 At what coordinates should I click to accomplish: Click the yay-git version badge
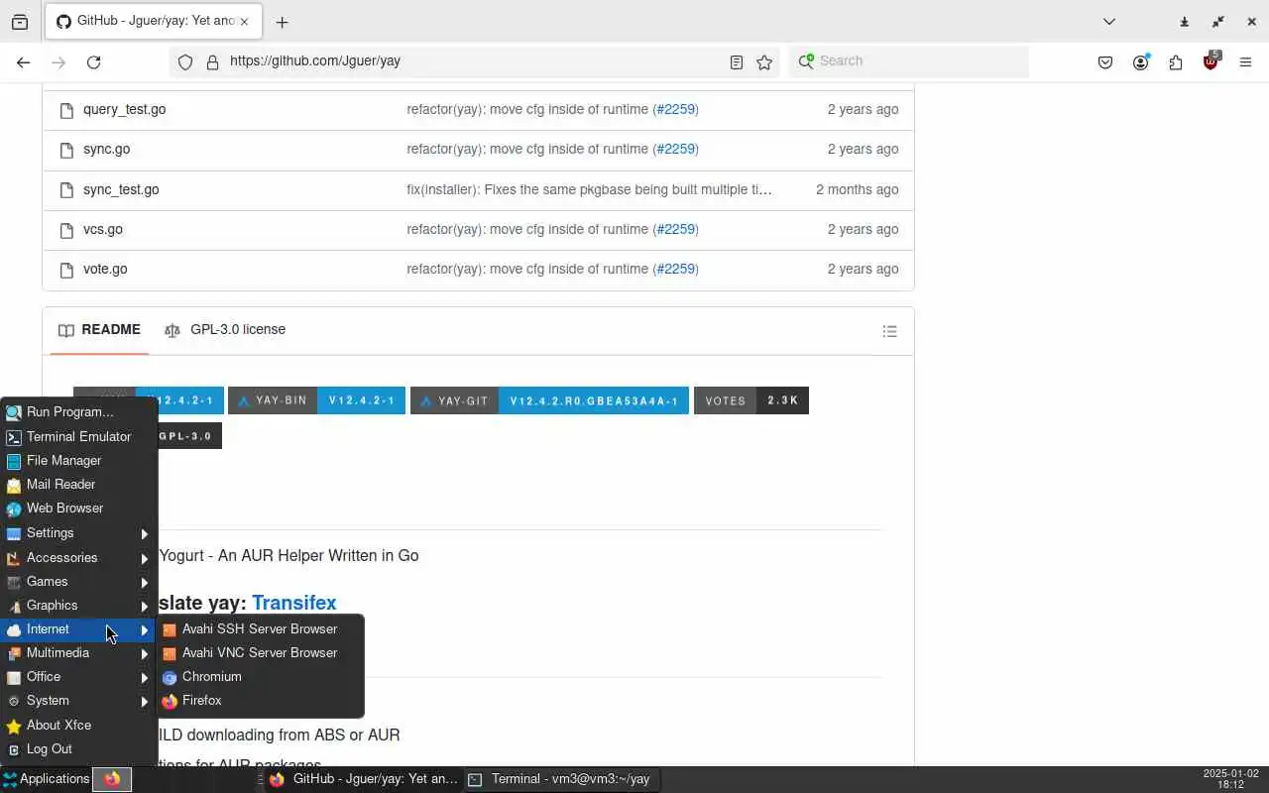click(549, 400)
